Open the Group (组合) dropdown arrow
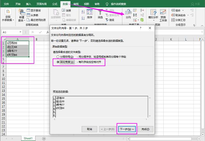Screen dimensions: 205x141 point(183,10)
